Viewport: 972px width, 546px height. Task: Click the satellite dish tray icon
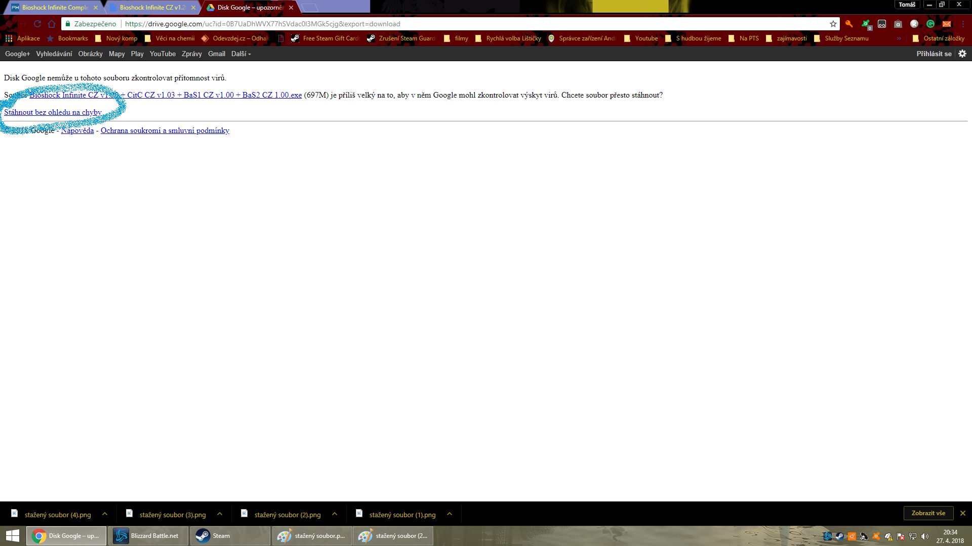tap(864, 536)
